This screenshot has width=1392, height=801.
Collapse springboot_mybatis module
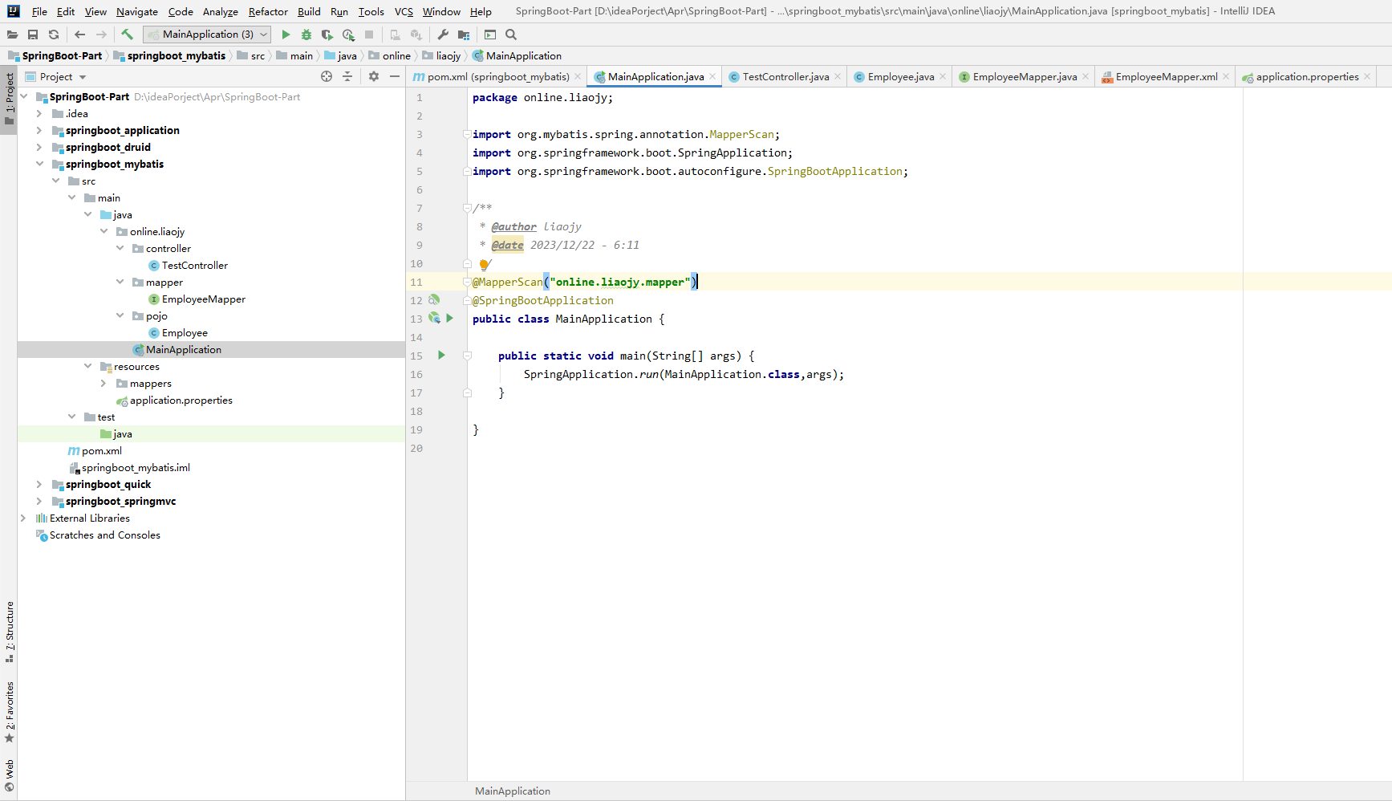pyautogui.click(x=39, y=165)
